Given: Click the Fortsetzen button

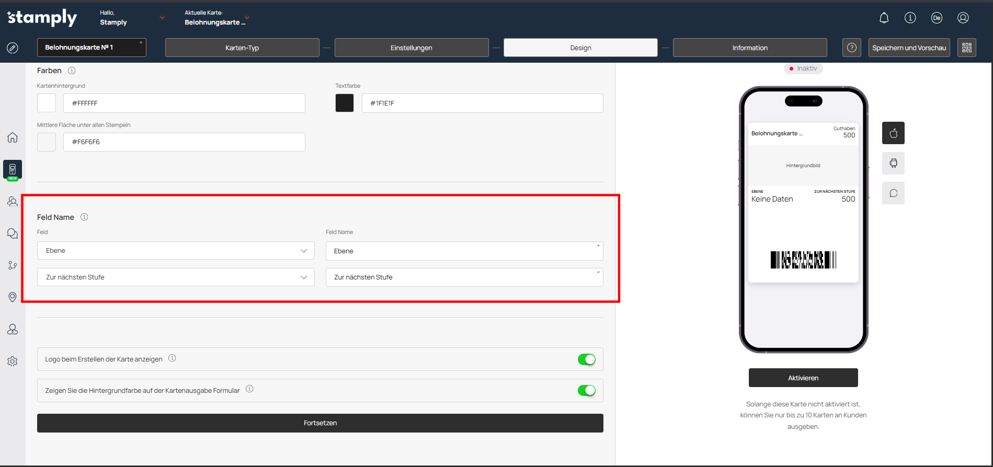Looking at the screenshot, I should (x=320, y=423).
